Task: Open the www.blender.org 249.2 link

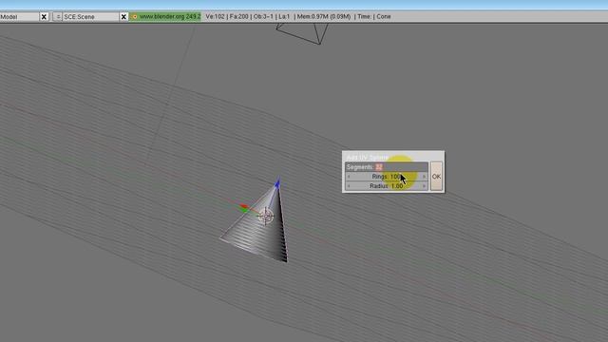Action: pyautogui.click(x=170, y=17)
